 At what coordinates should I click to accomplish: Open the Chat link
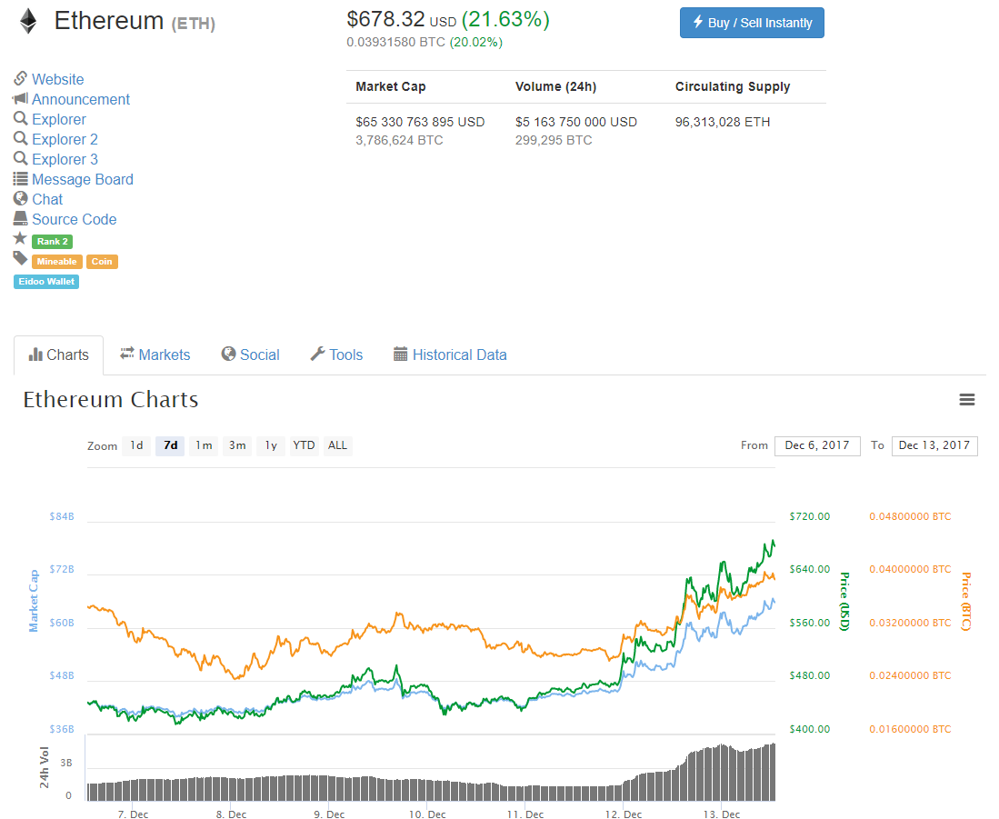coord(48,199)
